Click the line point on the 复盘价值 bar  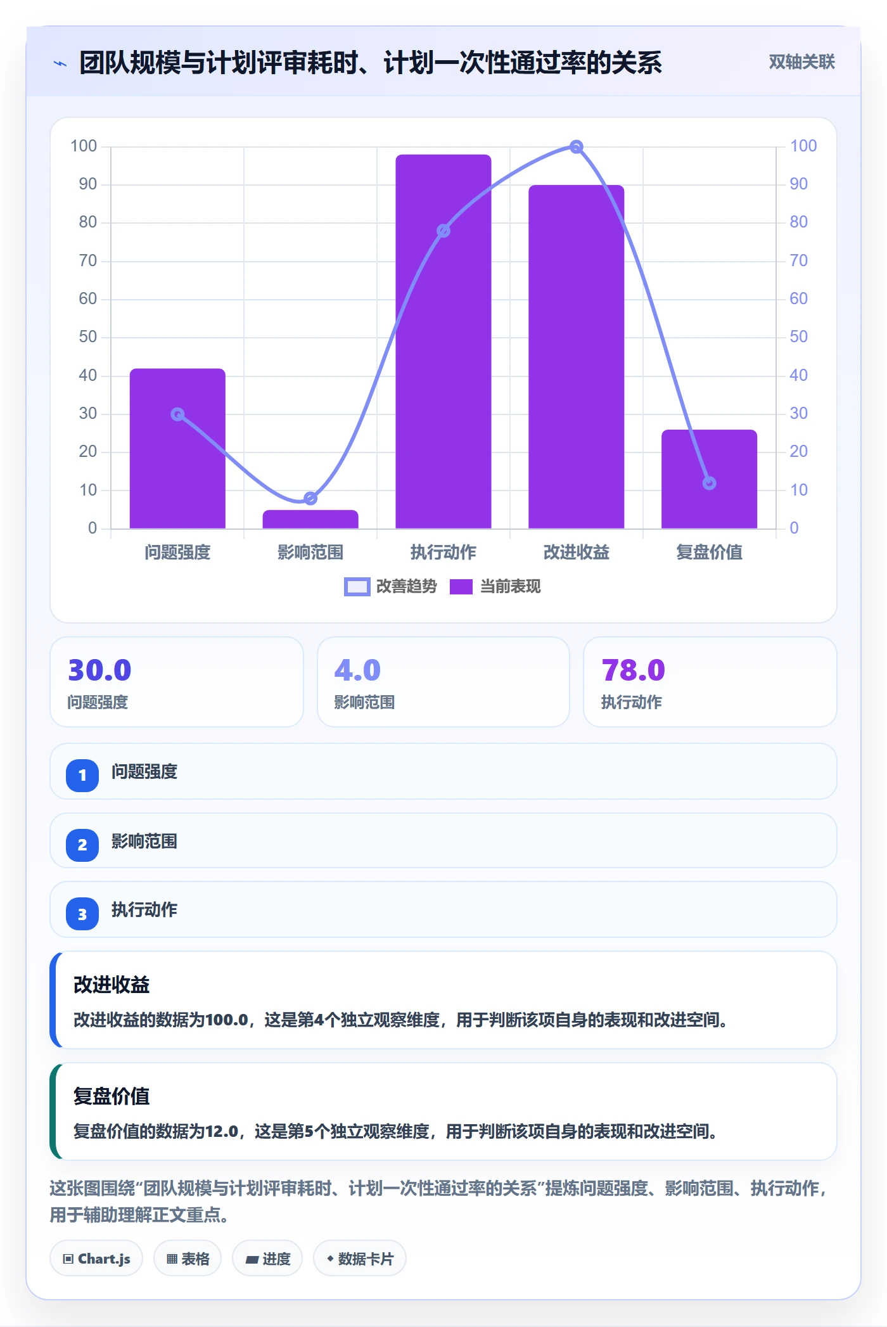point(710,483)
